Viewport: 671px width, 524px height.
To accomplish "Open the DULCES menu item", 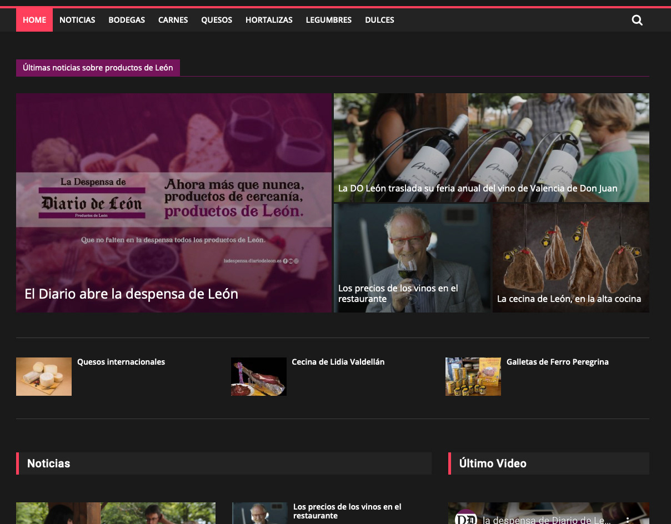I will (379, 20).
